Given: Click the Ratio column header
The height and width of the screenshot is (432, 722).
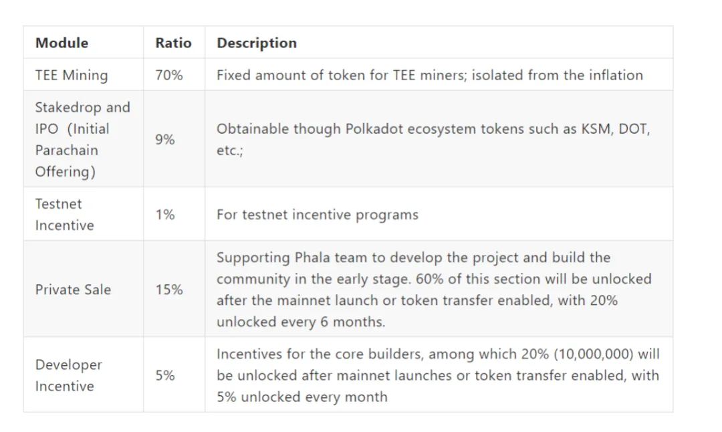Looking at the screenshot, I should [x=174, y=42].
